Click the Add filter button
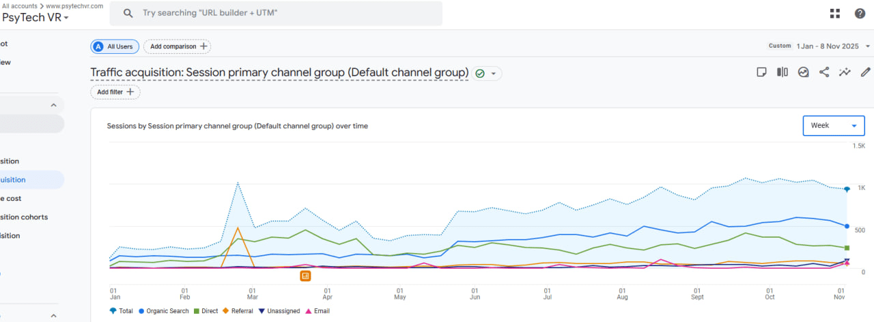This screenshot has width=874, height=322. [115, 92]
